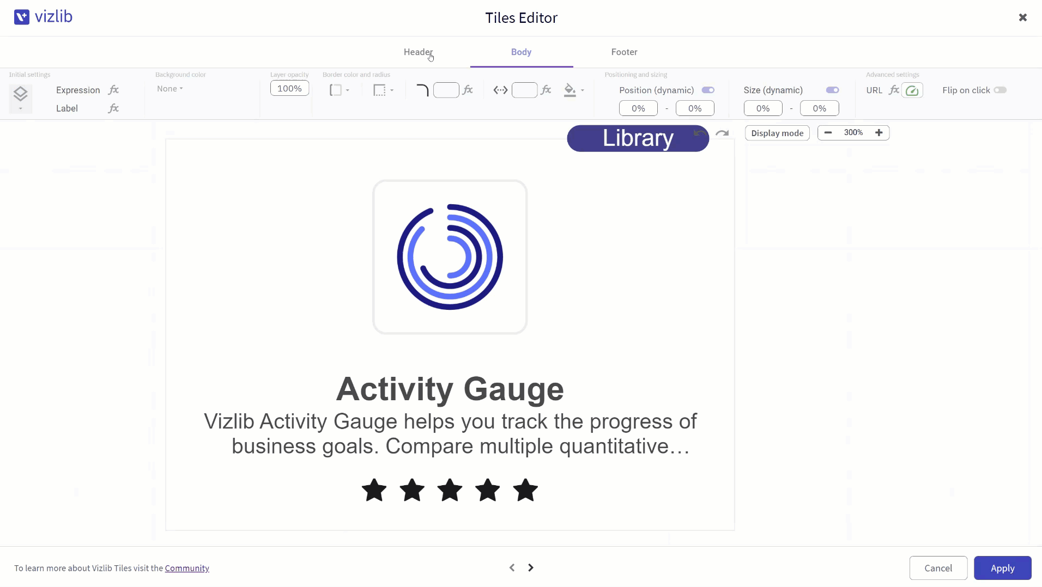
Task: Click the URL fx expression icon
Action: [894, 90]
